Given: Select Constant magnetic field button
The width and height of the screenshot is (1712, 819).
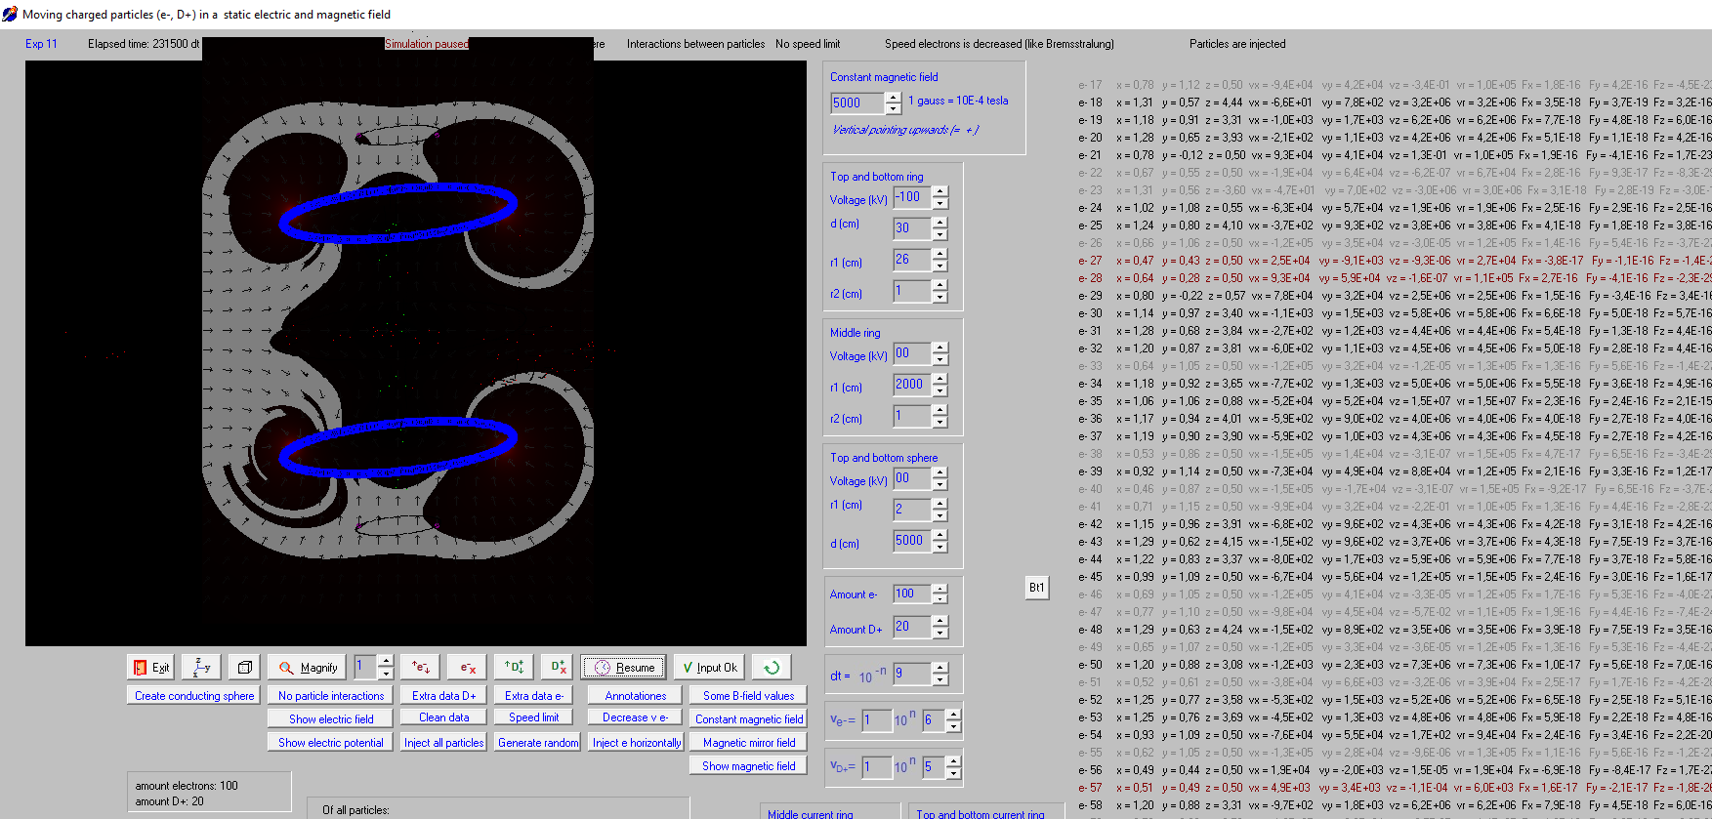Looking at the screenshot, I should pos(749,719).
